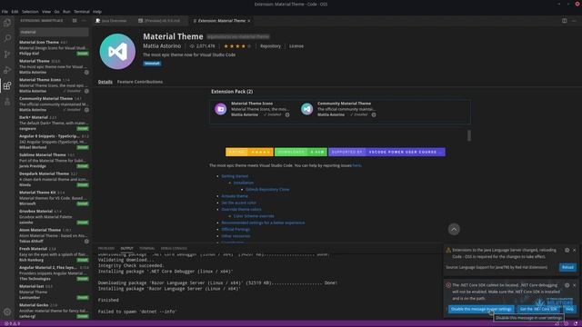582x327 pixels.
Task: Dismiss the .NET Core SDK error notification
Action: tap(574, 285)
